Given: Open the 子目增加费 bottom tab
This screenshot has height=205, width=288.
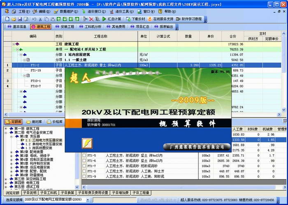Looking at the screenshot, I should 121,193.
